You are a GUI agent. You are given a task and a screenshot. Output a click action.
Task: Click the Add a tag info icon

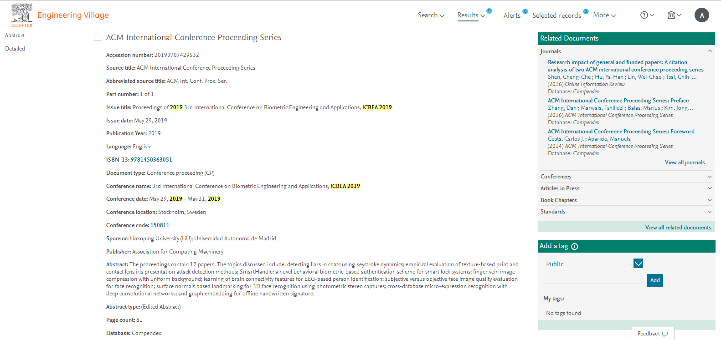coord(575,246)
